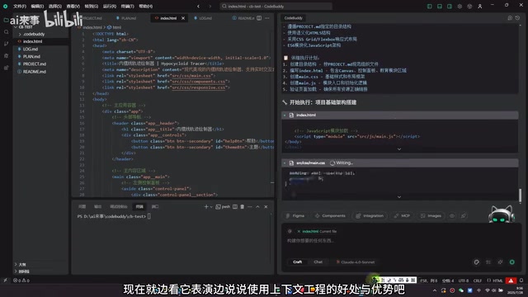Viewport: 528px width, 297px height.
Task: Open the Explorer view in activity bar
Action: tap(6, 20)
